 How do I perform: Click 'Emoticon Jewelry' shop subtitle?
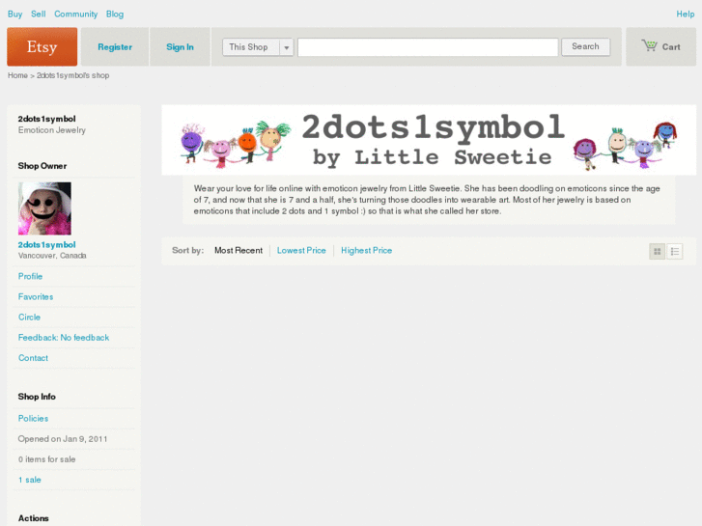(52, 130)
